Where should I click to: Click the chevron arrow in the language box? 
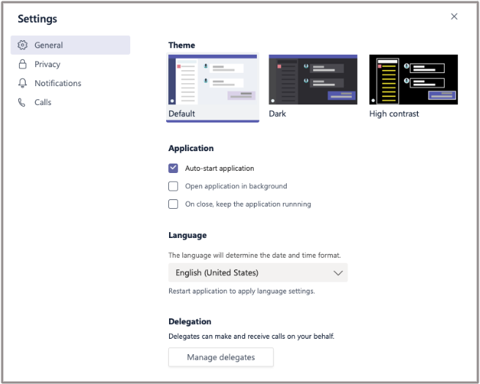click(x=337, y=273)
